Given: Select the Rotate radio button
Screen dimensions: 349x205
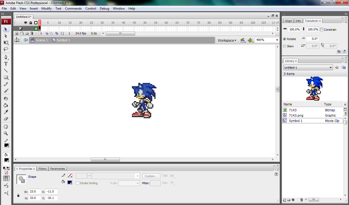Looking at the screenshot, I should (284, 39).
